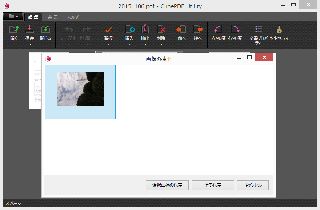This screenshot has height=210, width=320.
Task: Click the Save (保存) icon
Action: click(x=29, y=29)
